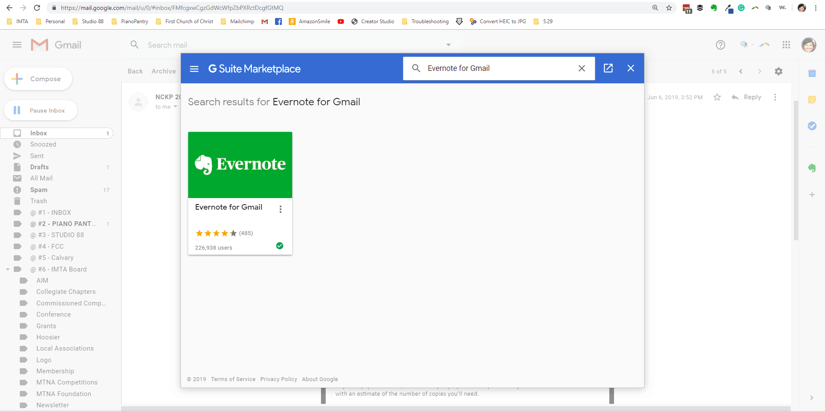Hide the side panel arrow
Viewport: 825px width, 412px height.
(812, 398)
